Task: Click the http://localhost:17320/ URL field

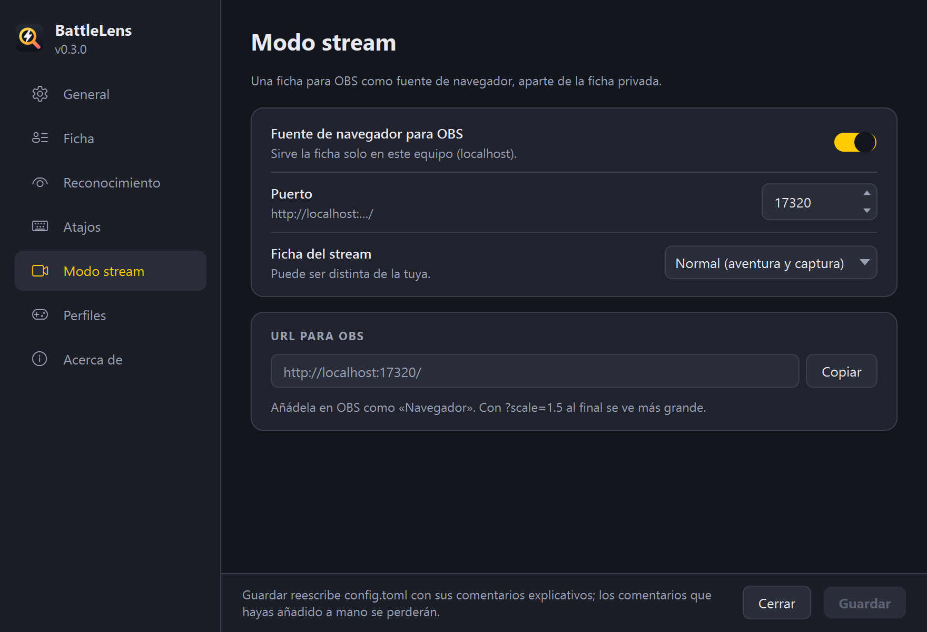Action: [x=535, y=371]
